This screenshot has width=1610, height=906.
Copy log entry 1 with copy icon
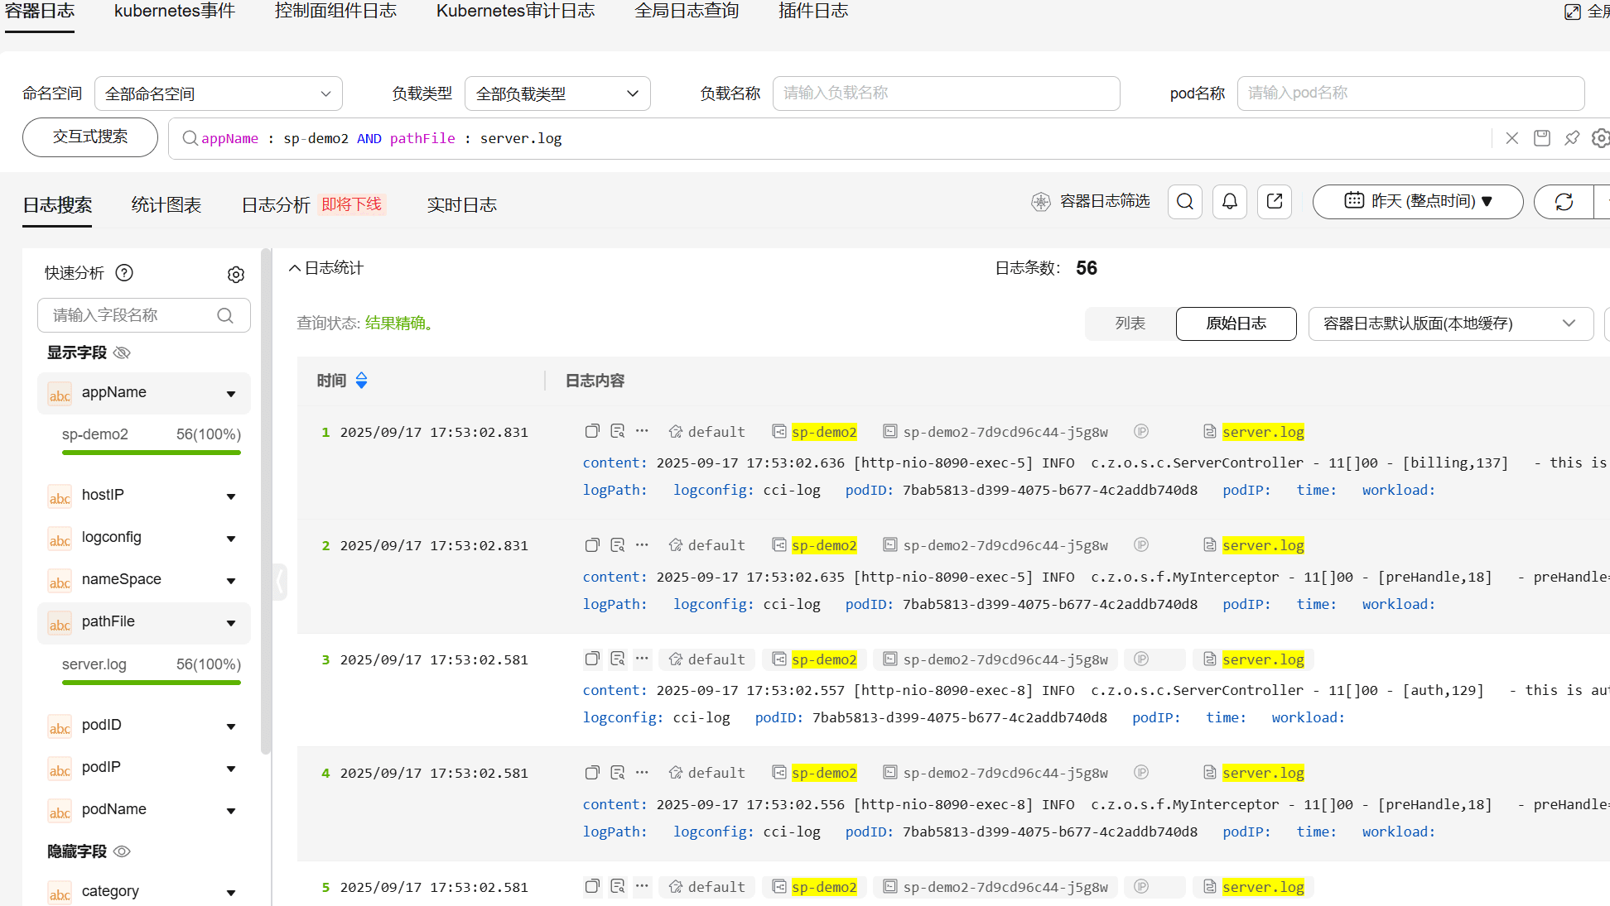(x=591, y=431)
